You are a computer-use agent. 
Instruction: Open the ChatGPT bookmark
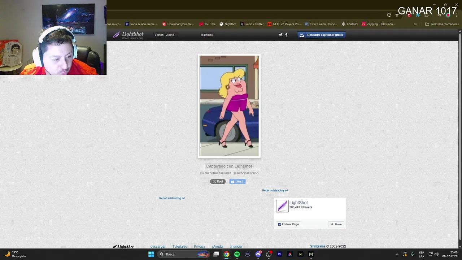350,24
